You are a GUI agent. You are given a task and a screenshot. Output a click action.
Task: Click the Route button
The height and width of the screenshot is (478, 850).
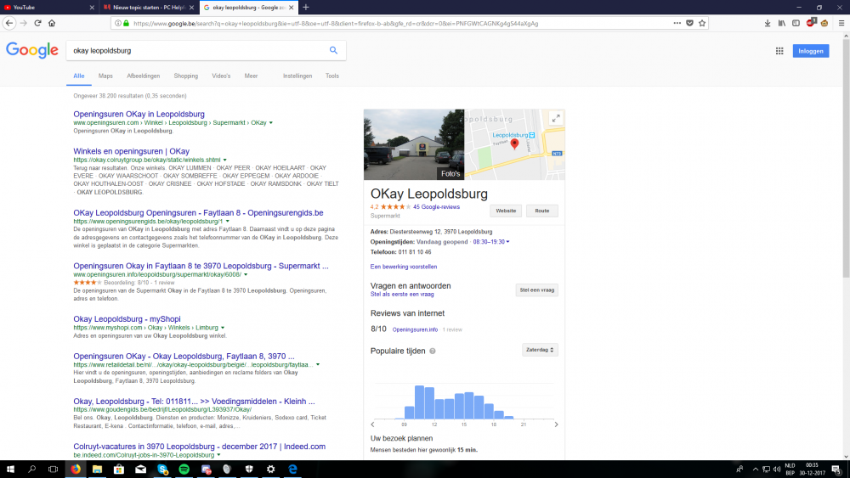542,211
